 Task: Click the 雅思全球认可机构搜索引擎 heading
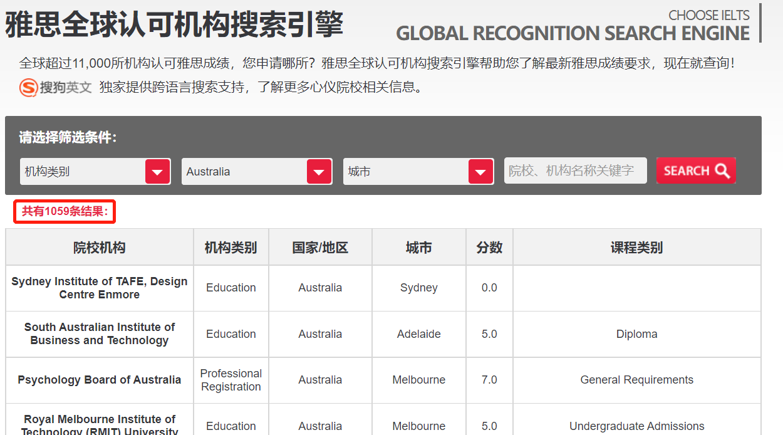[174, 24]
